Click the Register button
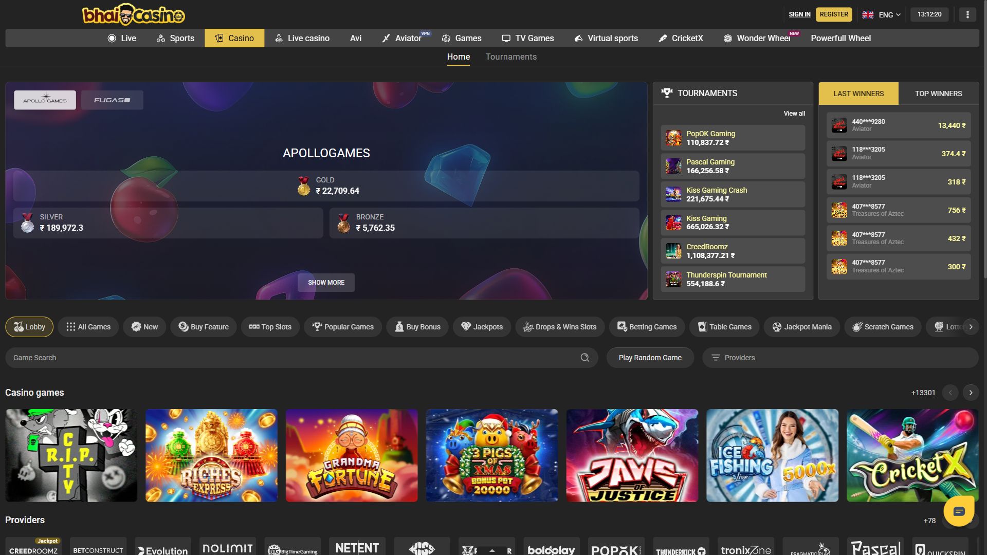Screen dimensions: 987x555 tap(834, 14)
